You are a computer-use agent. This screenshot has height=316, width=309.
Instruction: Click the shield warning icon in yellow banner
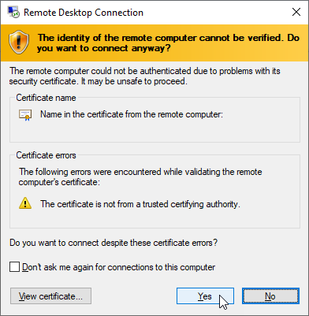tap(19, 43)
